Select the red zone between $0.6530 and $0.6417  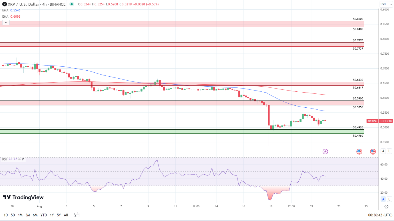(x=182, y=84)
